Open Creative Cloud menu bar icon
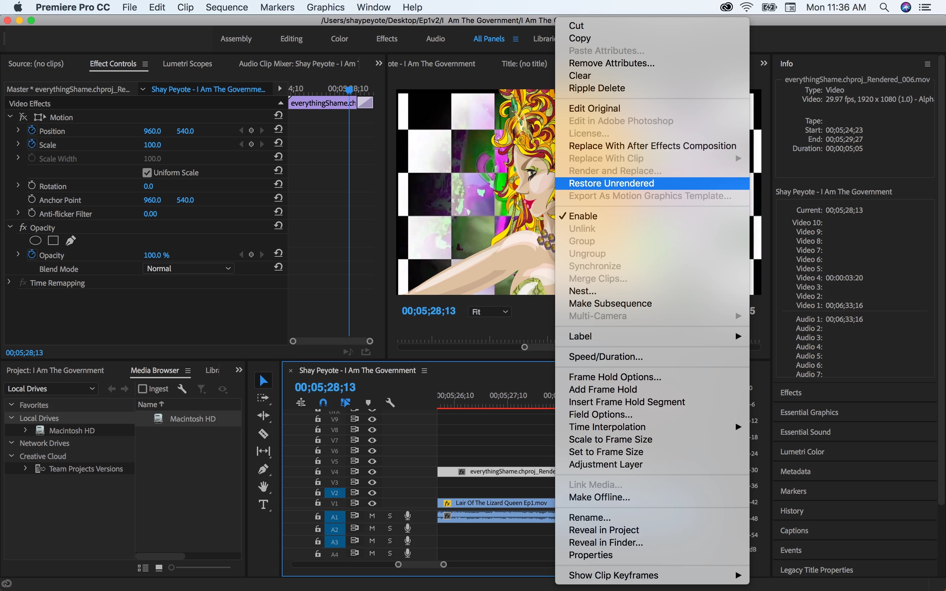This screenshot has height=591, width=946. (x=726, y=8)
